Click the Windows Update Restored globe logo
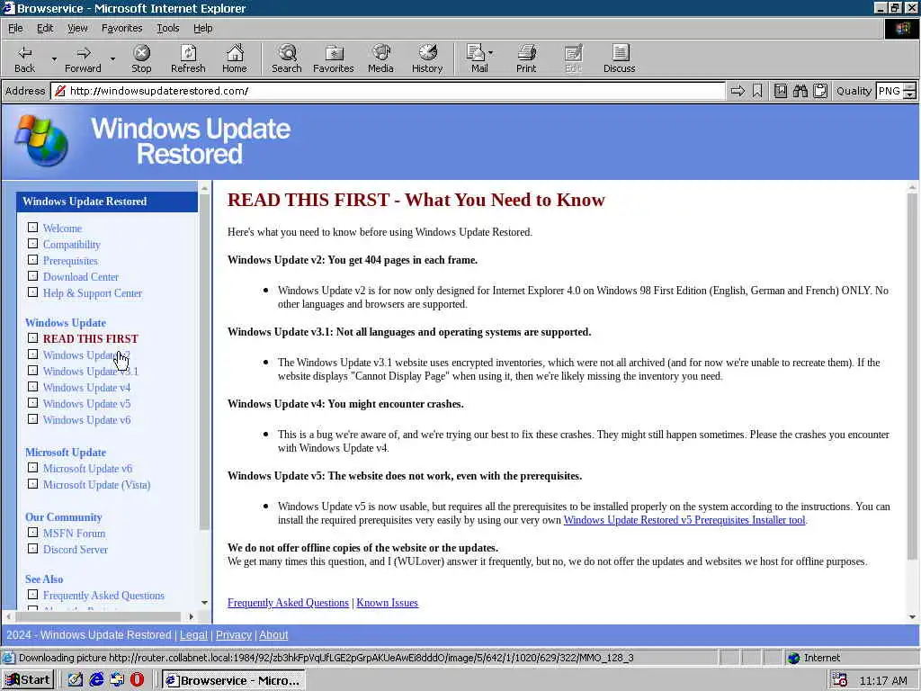The width and height of the screenshot is (921, 691). click(41, 141)
